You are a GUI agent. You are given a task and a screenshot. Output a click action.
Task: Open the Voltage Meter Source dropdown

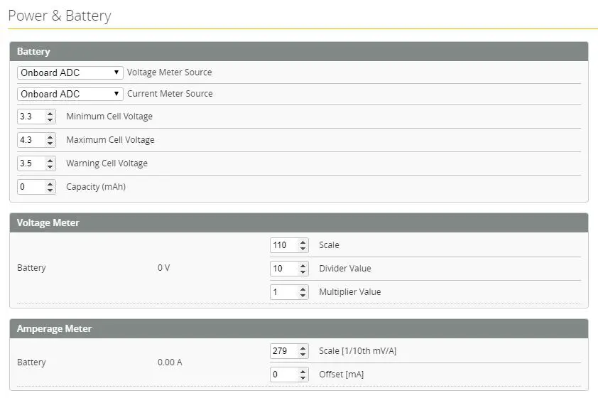(x=70, y=72)
